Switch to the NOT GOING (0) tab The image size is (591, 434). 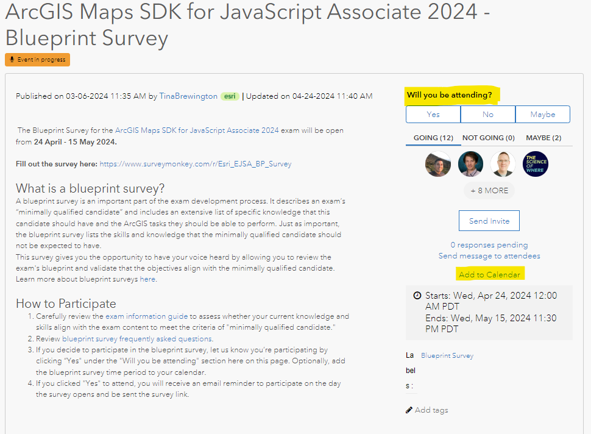(x=489, y=138)
